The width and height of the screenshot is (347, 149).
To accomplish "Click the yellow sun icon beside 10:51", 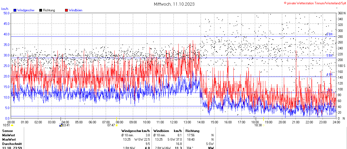I will [12, 125].
